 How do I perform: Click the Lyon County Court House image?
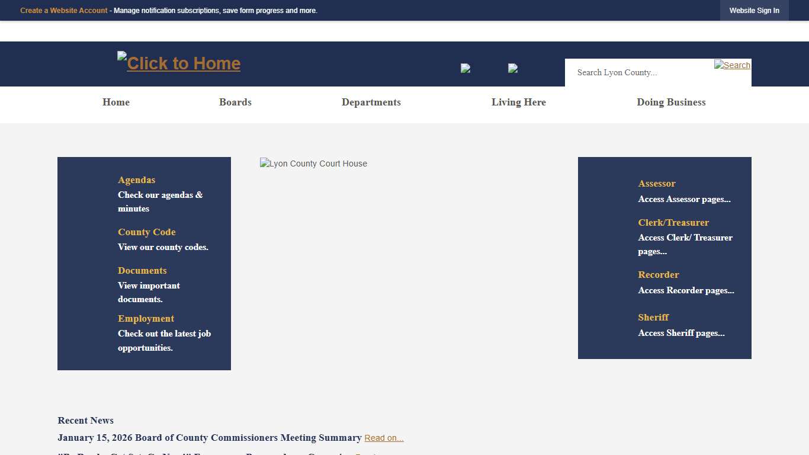click(x=313, y=164)
